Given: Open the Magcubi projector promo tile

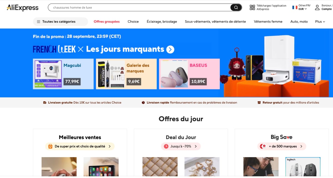Looking at the screenshot, I should (63, 74).
